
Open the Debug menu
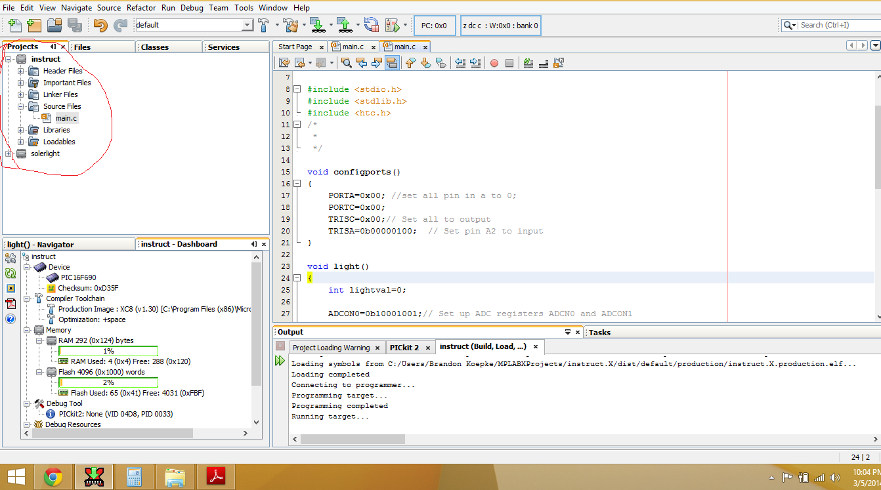point(192,8)
